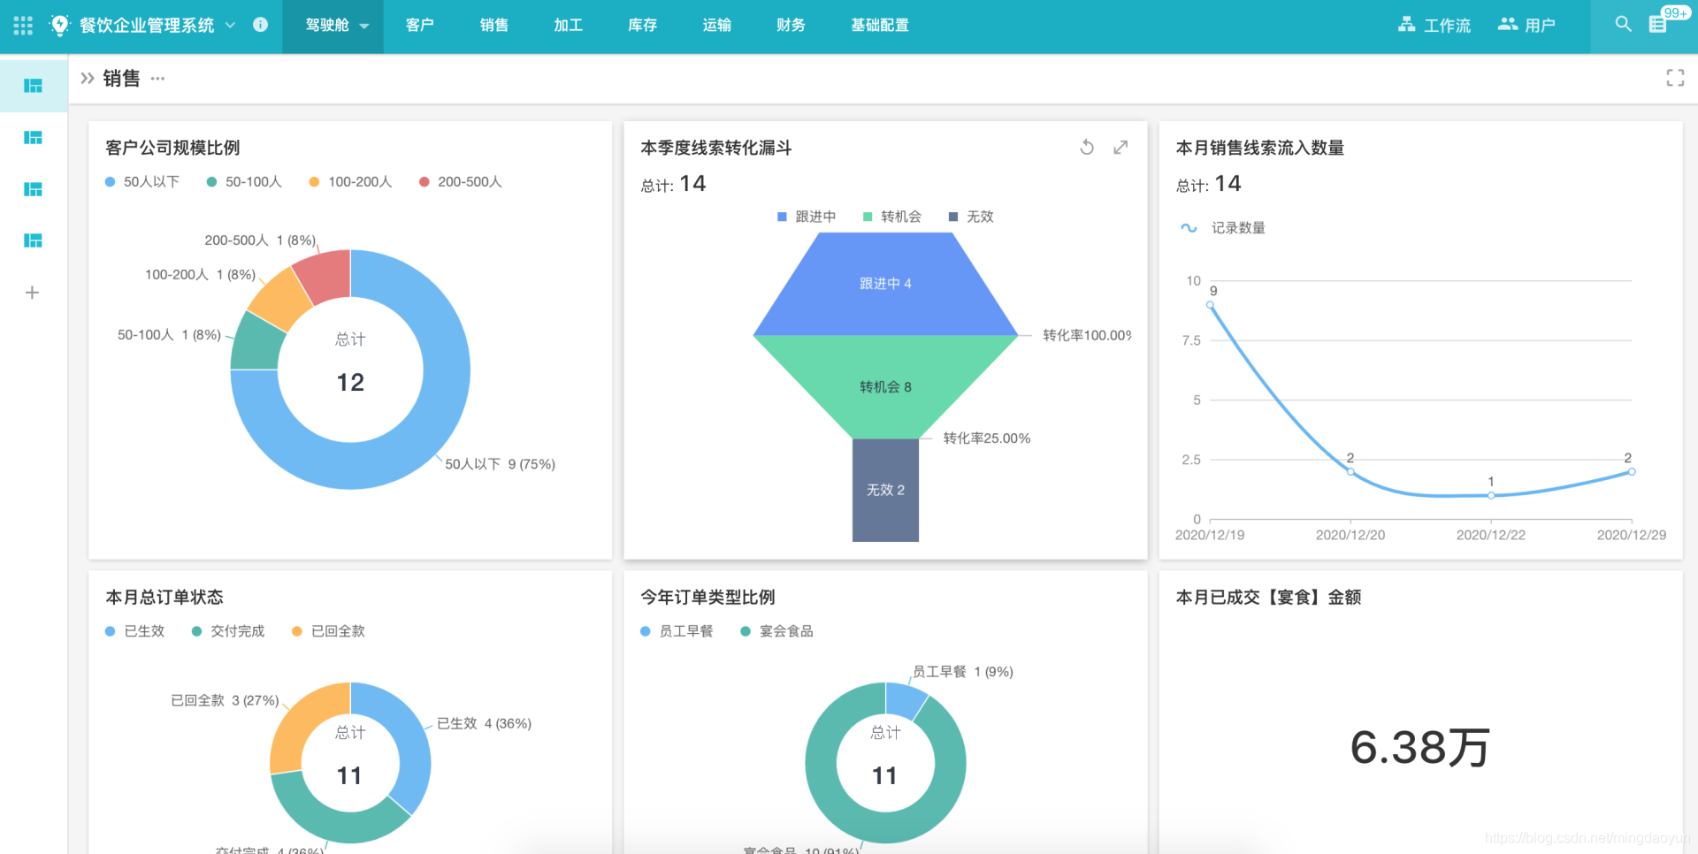Image resolution: width=1698 pixels, height=854 pixels.
Task: Click the info icon beside the system name
Action: (x=260, y=25)
